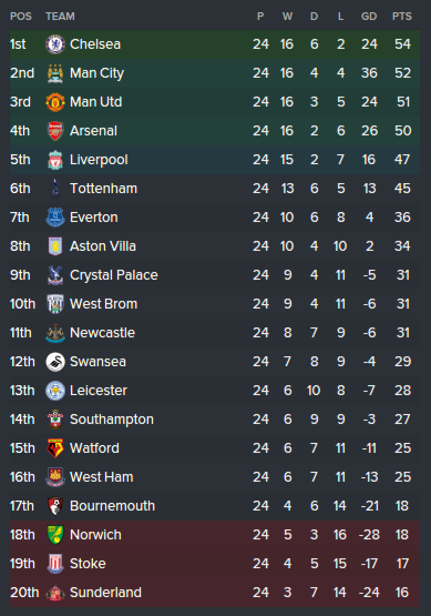Sort table by PTS column header

[402, 17]
